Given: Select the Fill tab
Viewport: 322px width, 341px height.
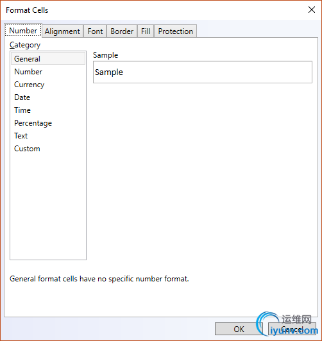Looking at the screenshot, I should pos(146,31).
